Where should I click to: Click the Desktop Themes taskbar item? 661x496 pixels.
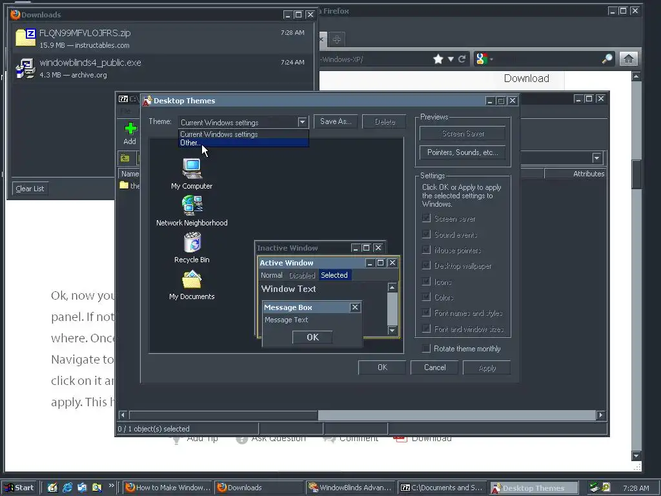tap(534, 488)
